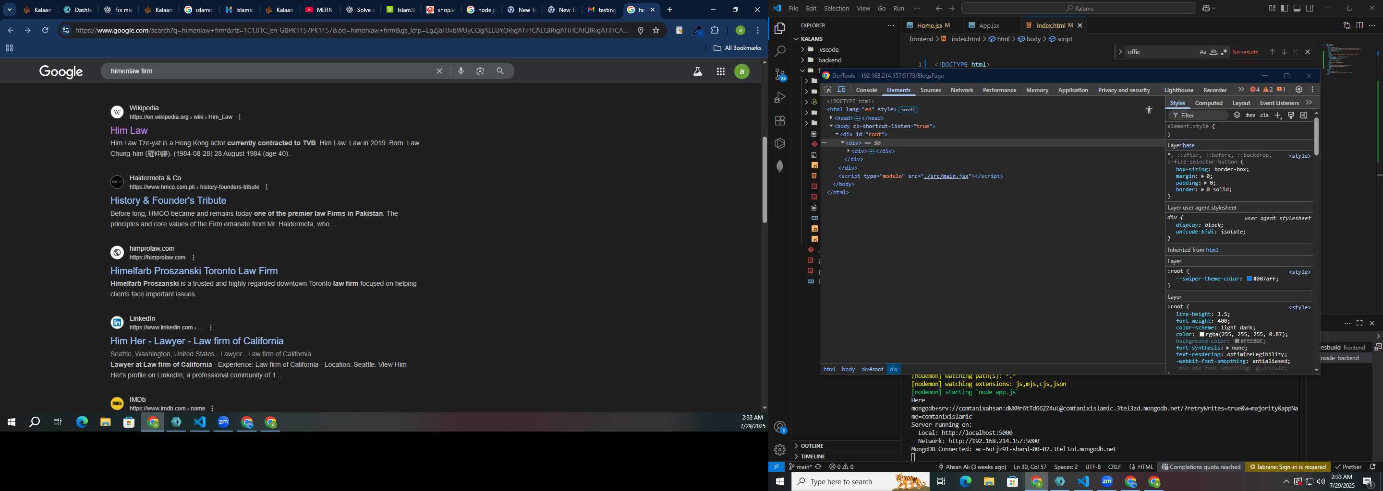
Task: Show more DevTools tabs chevron after Recorder
Action: point(1241,90)
